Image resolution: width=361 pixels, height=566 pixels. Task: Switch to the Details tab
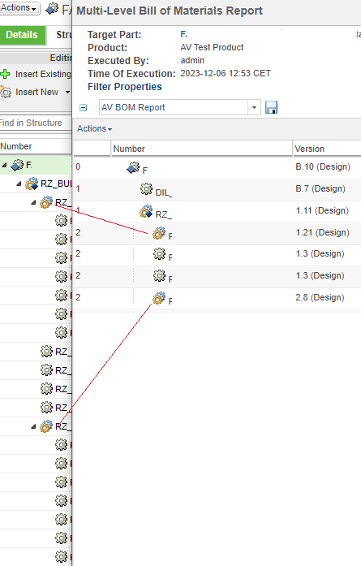pyautogui.click(x=23, y=35)
